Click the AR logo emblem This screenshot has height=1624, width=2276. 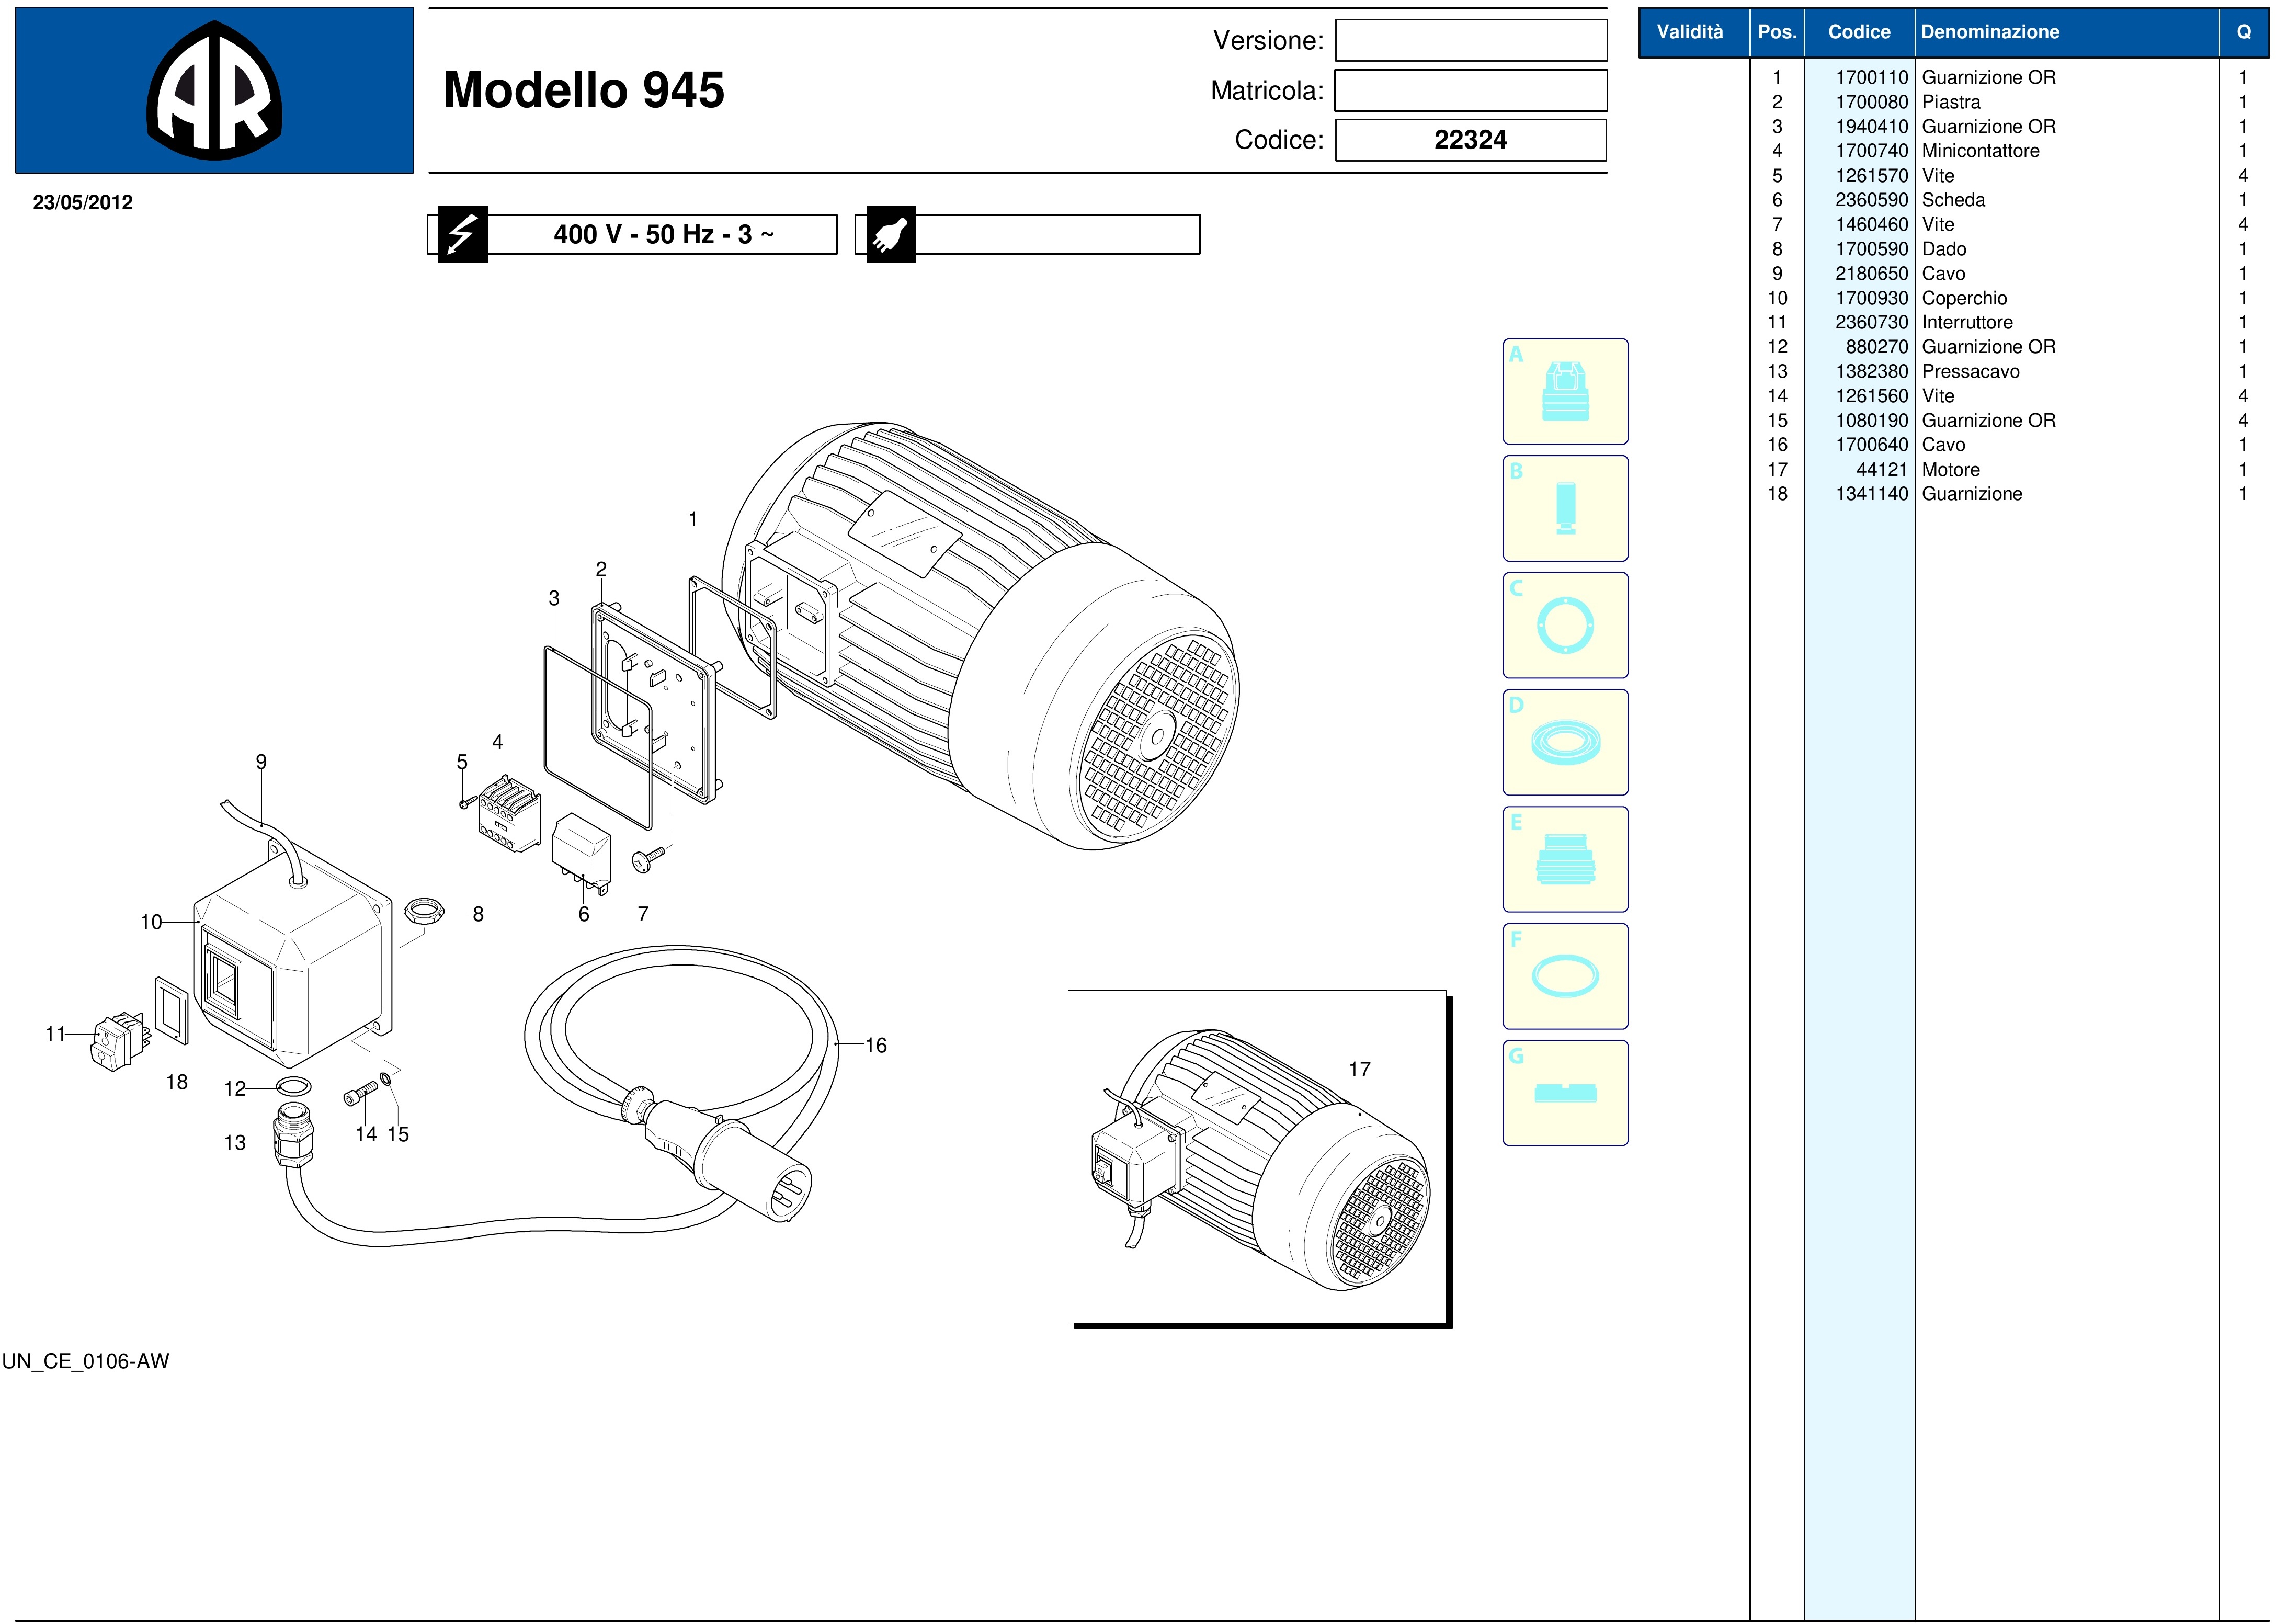point(214,91)
